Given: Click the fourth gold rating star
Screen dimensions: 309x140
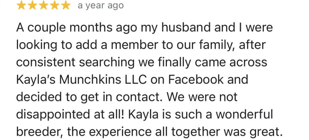Looking at the screenshot, I should (54, 5).
